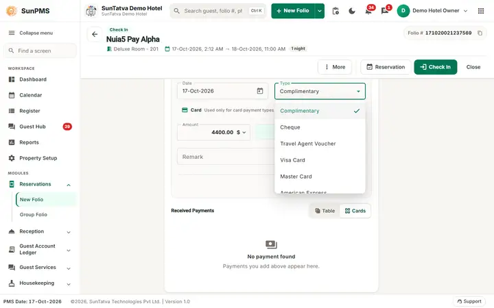
Task: Select Complimentary payment type
Action: [x=320, y=111]
